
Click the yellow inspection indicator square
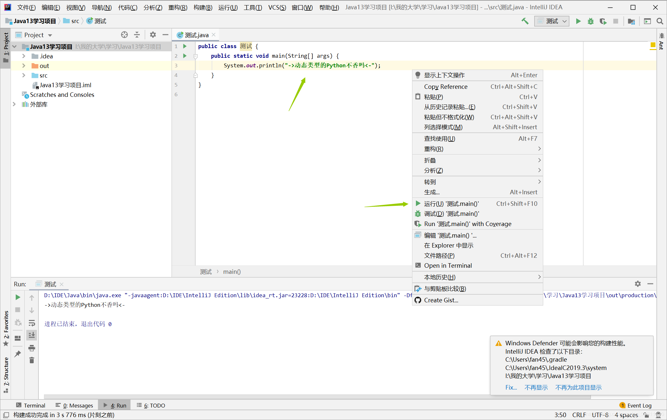click(653, 45)
